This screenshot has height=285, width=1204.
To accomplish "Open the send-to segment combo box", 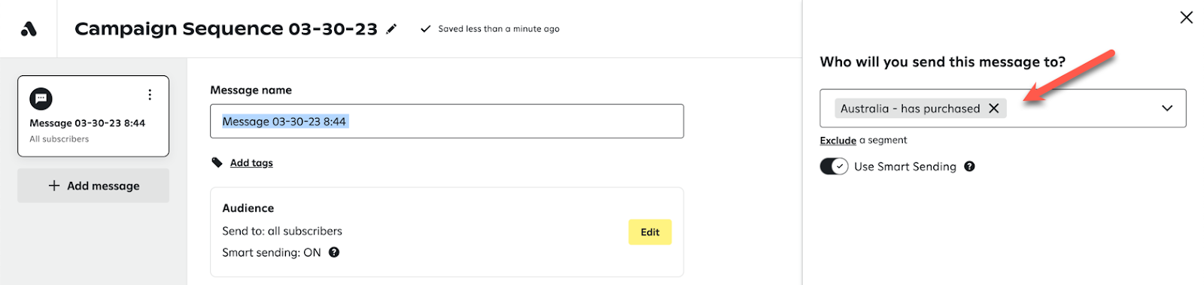I will coord(1002,108).
